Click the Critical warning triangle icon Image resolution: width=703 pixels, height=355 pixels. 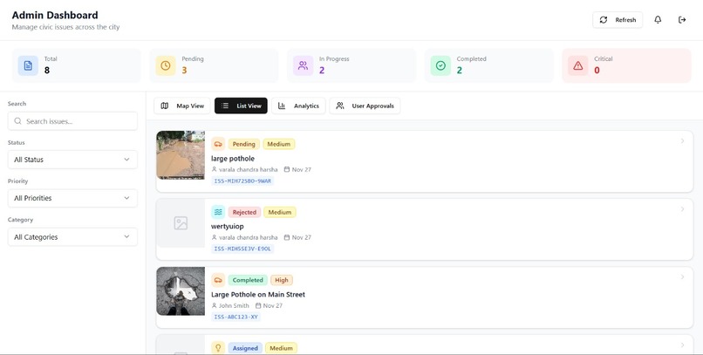[578, 65]
